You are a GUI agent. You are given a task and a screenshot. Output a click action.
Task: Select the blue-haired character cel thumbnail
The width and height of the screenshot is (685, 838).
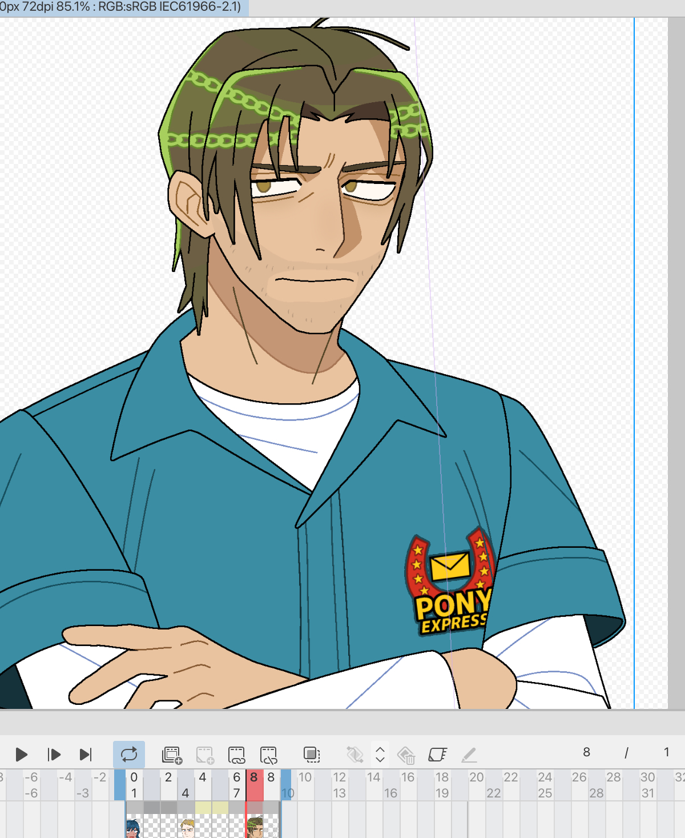click(x=133, y=828)
